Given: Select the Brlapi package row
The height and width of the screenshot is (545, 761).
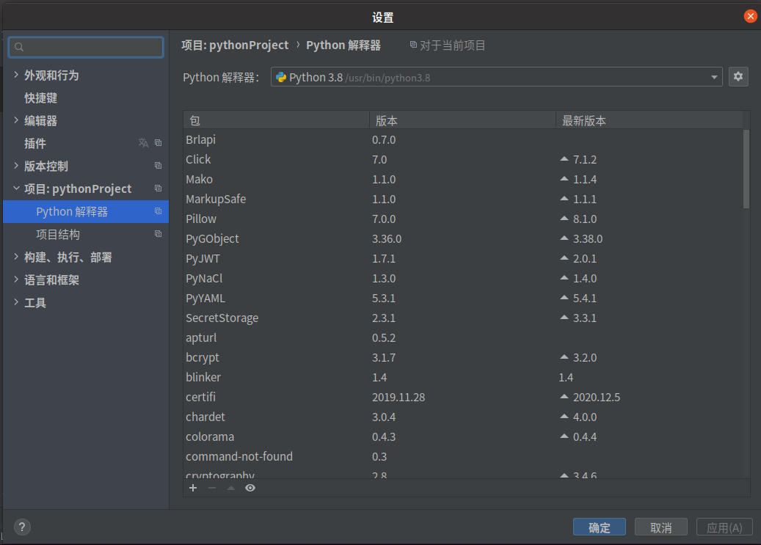Looking at the screenshot, I should (463, 140).
